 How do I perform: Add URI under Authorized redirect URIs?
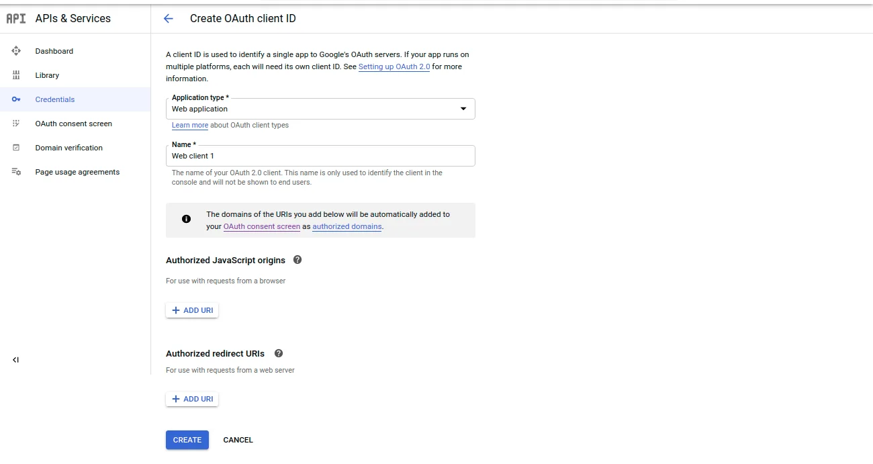click(x=192, y=399)
